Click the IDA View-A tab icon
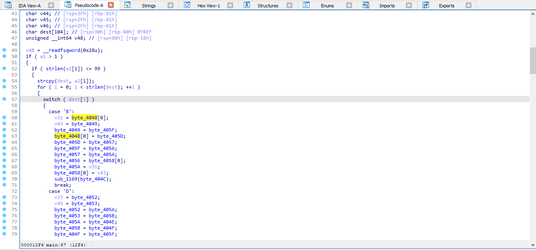The image size is (536, 250). pyautogui.click(x=8, y=5)
